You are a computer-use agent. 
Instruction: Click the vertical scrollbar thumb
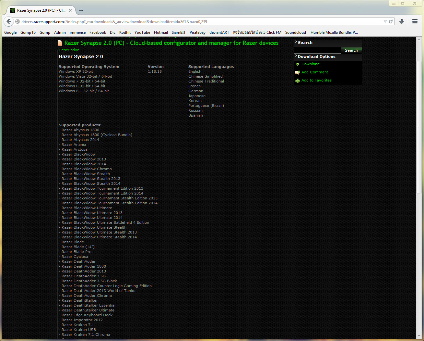tap(419, 127)
